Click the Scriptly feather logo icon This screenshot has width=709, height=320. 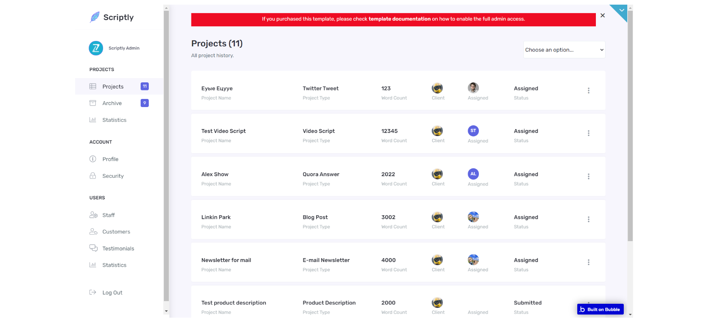coord(95,17)
